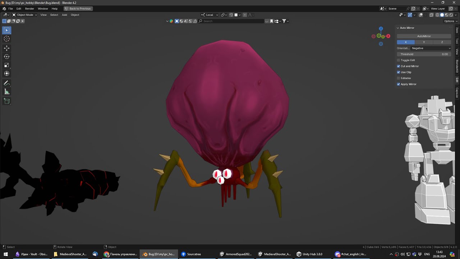Open Sourcetree from the taskbar

(191, 254)
